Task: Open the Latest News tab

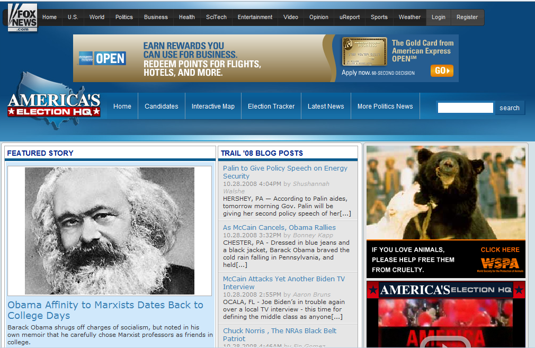Action: pyautogui.click(x=326, y=106)
